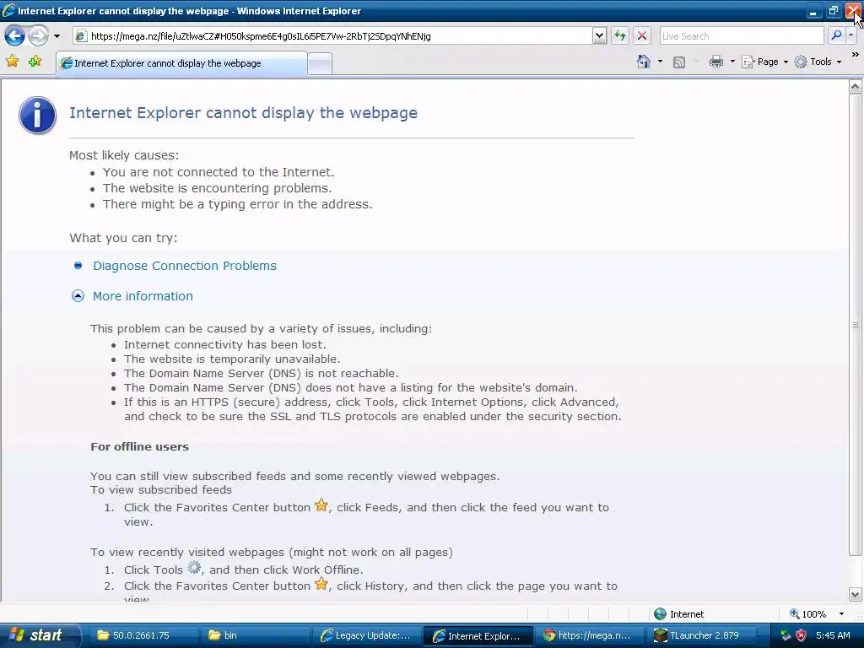This screenshot has width=864, height=648.
Task: Click Favorites star icon in History instruction
Action: 321,584
